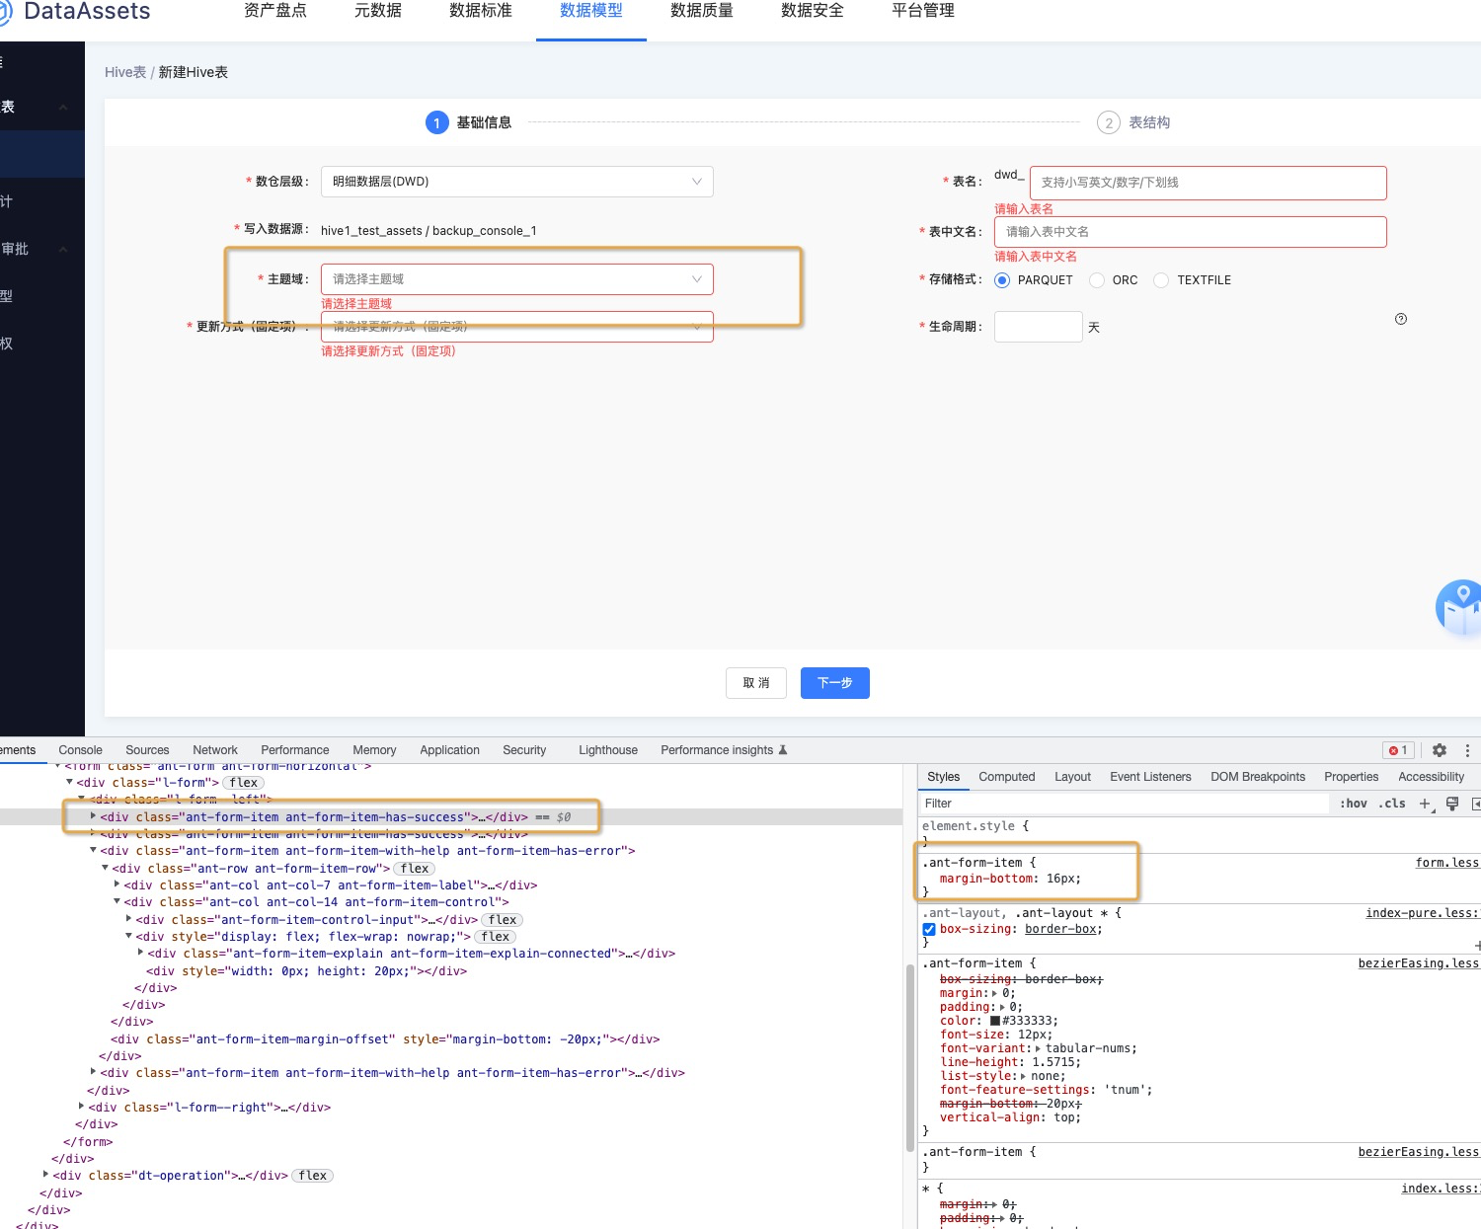Select the ORC storage format radio

(x=1096, y=280)
